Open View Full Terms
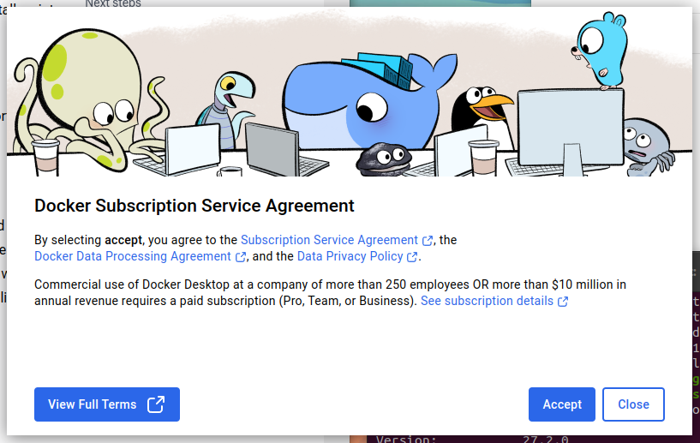The width and height of the screenshot is (700, 443). click(93, 404)
